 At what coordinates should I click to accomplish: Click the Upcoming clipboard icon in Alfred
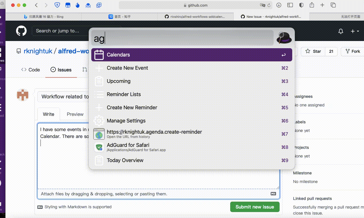99,81
